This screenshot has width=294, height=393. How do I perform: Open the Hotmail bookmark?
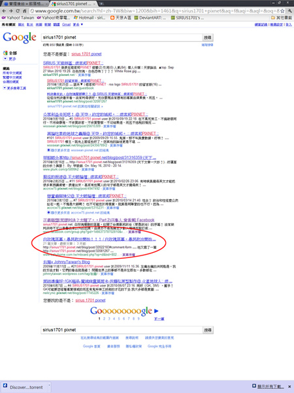[x=90, y=18]
